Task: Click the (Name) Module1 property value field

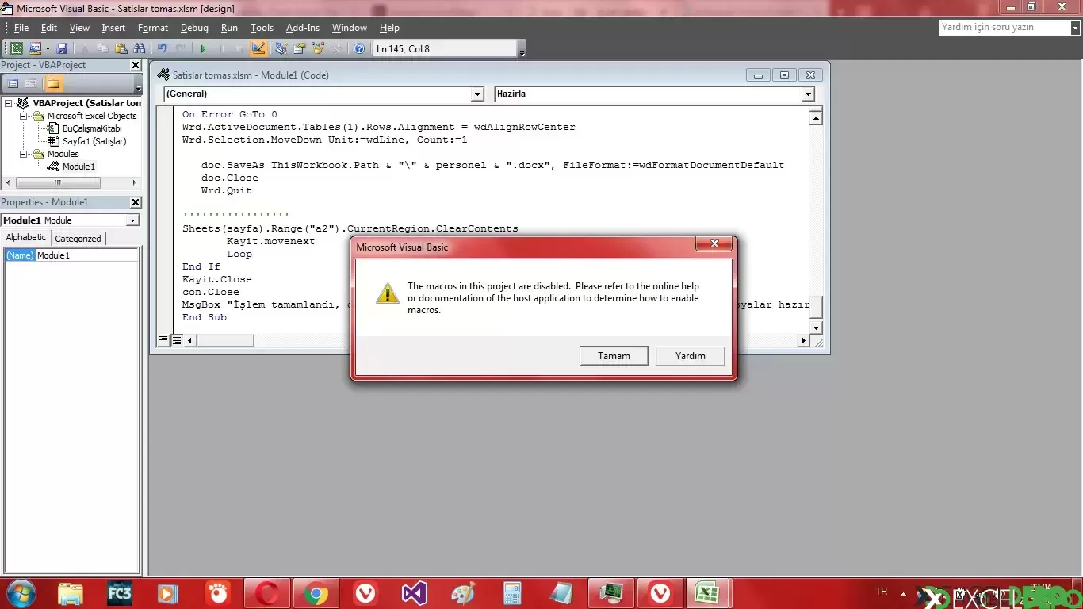Action: (x=86, y=255)
